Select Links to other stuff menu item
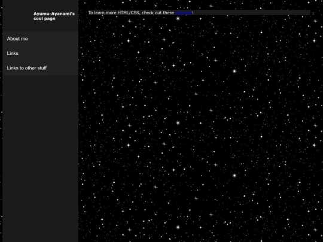The height and width of the screenshot is (242, 323). [x=41, y=68]
